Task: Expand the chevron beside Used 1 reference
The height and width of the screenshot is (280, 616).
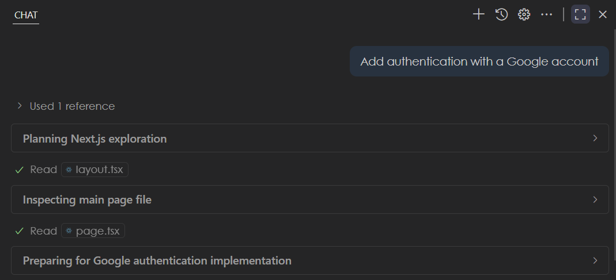Action: 20,106
